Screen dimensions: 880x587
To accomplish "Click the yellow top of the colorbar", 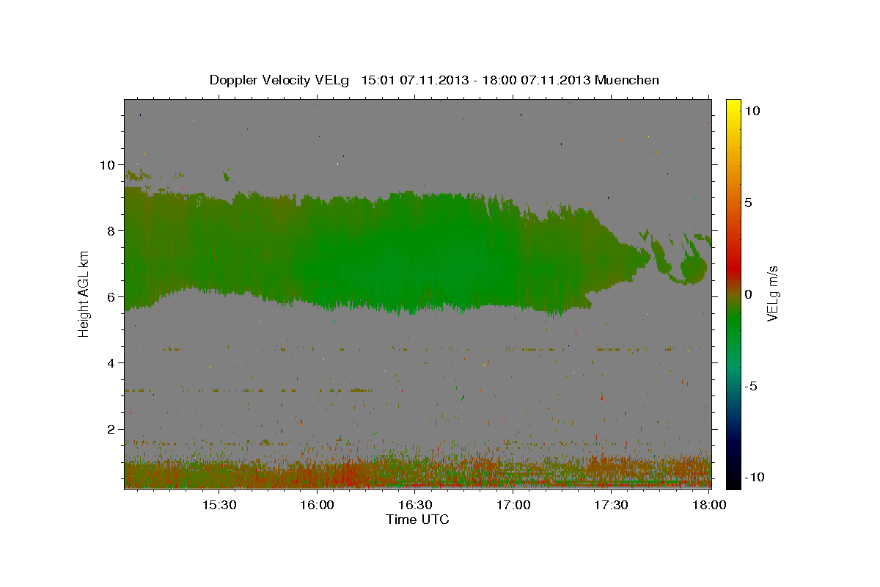I will click(733, 106).
